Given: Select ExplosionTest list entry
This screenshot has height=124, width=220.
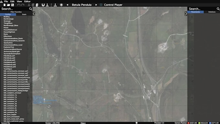Looking at the screenshot, I should pos(9,47).
